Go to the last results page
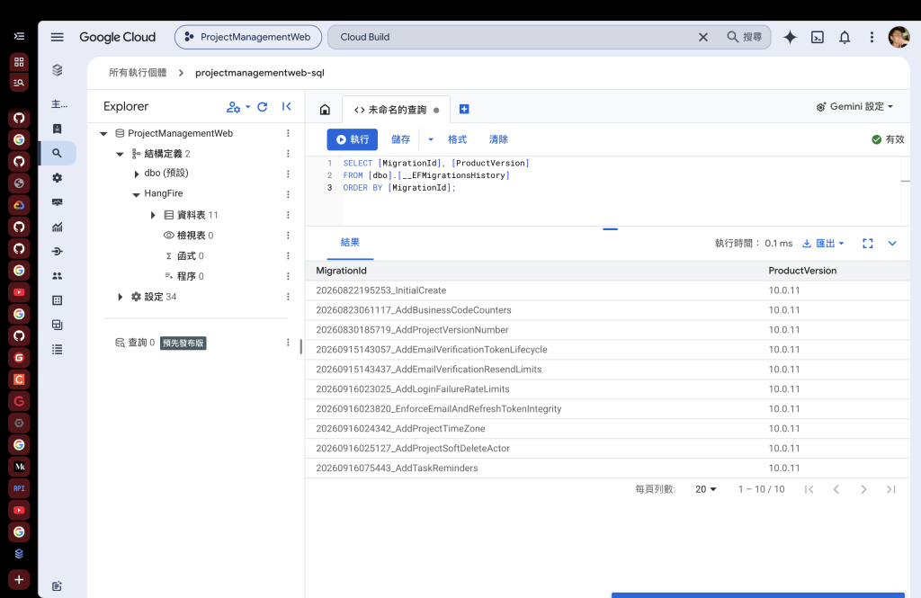 pos(891,489)
